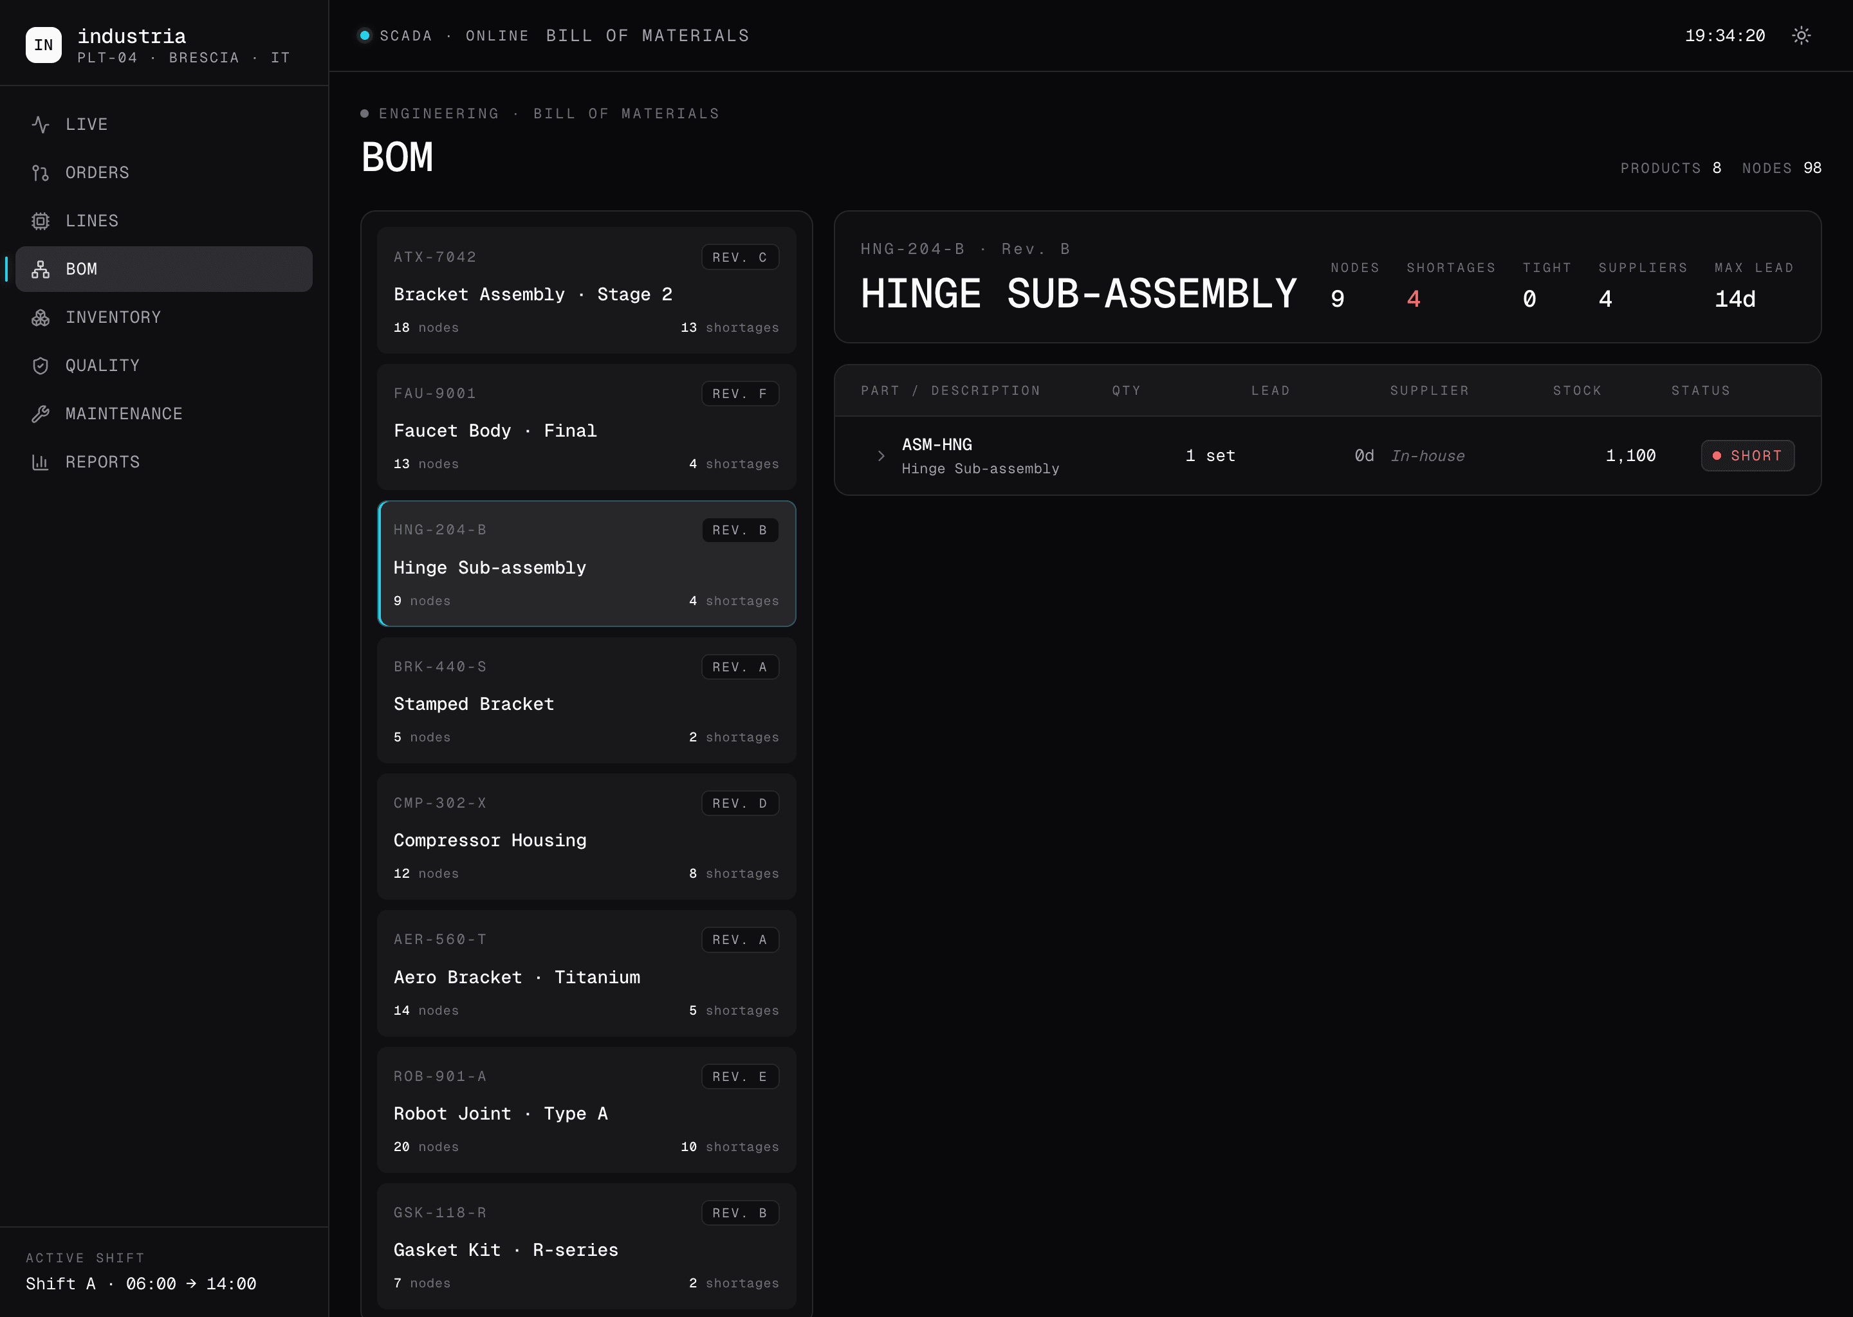Click the Reports bar chart icon
1853x1317 pixels.
click(x=41, y=462)
